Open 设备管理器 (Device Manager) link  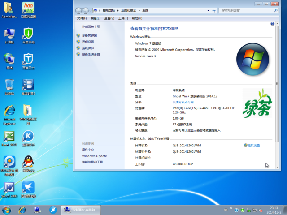tap(89, 36)
